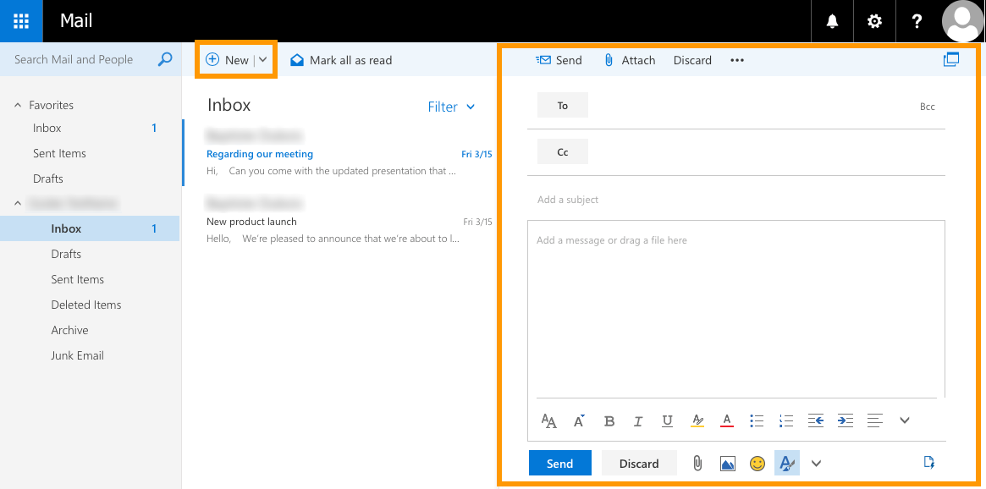
Task: Pick the red font color button
Action: [x=726, y=420]
